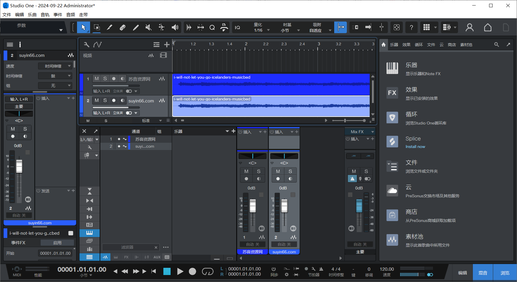
Task: Click Install now under Splice
Action: [x=415, y=147]
